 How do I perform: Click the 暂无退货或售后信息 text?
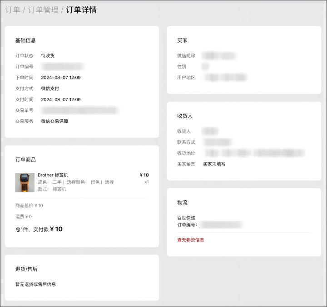[36, 284]
